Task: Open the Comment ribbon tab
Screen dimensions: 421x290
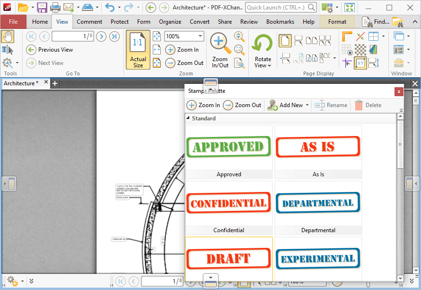Action: pyautogui.click(x=89, y=22)
